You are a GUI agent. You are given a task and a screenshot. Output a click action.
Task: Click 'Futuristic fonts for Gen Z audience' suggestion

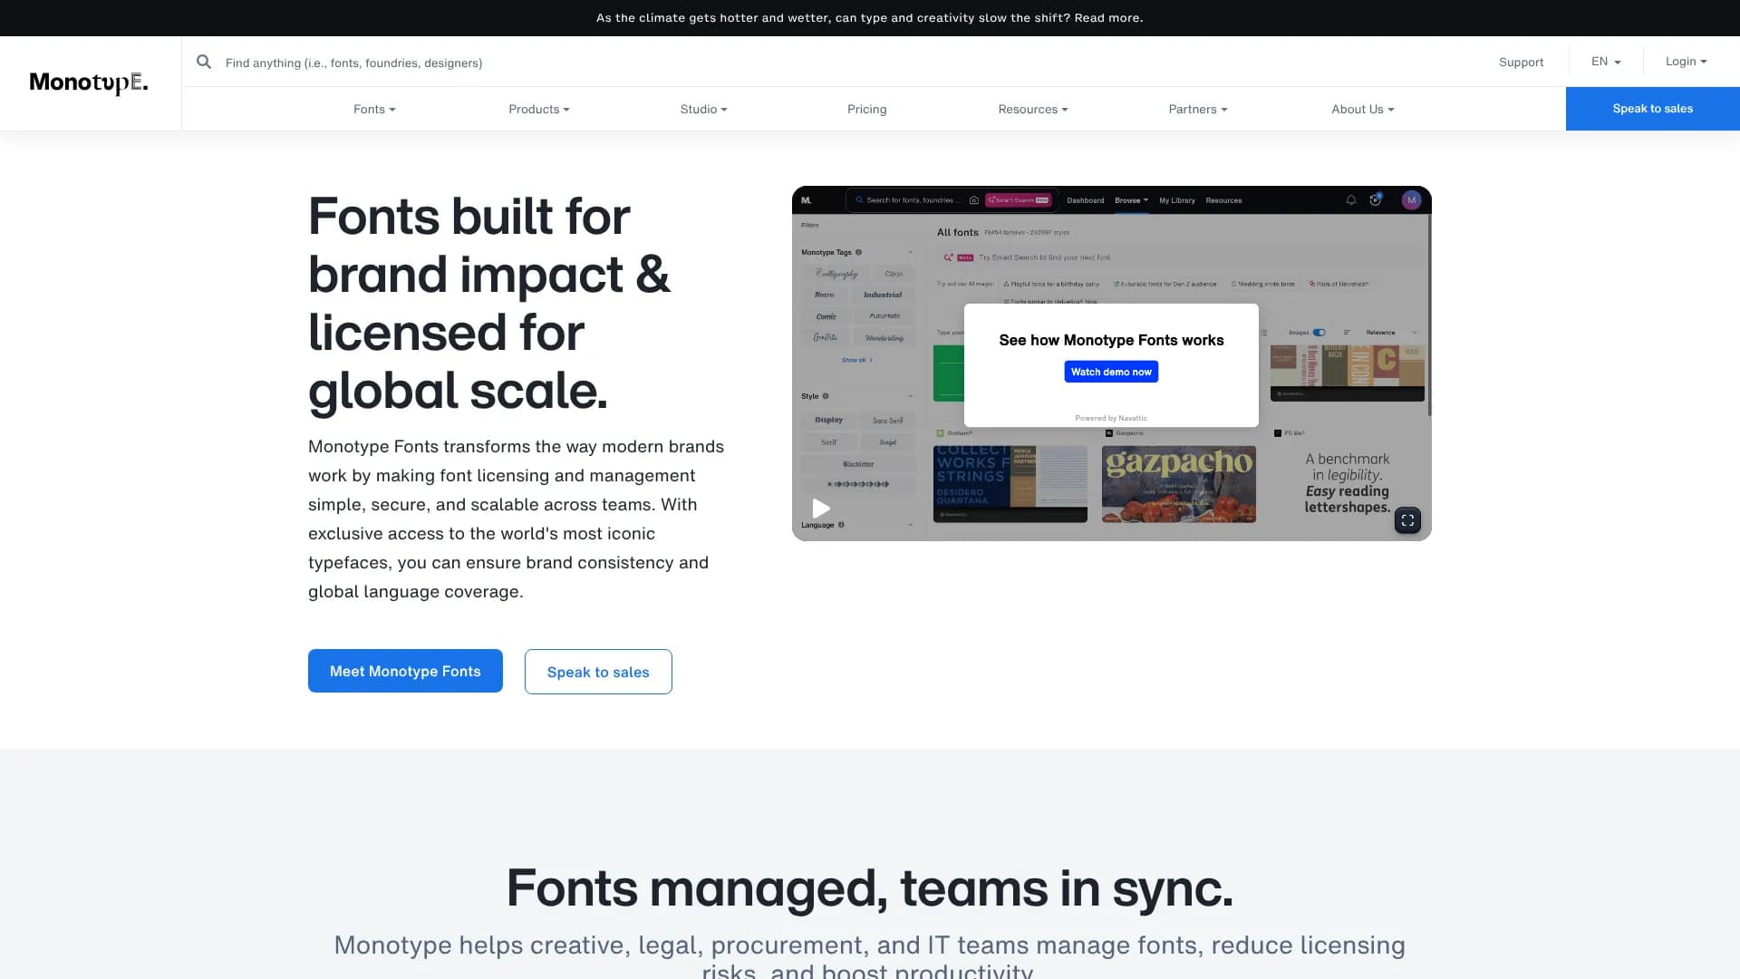tap(1165, 284)
